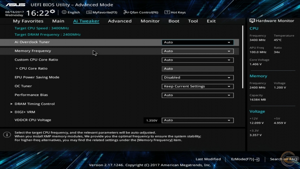Click the settings gear next to the clock
Image resolution: width=300 pixels, height=169 pixels.
pyautogui.click(x=52, y=12)
